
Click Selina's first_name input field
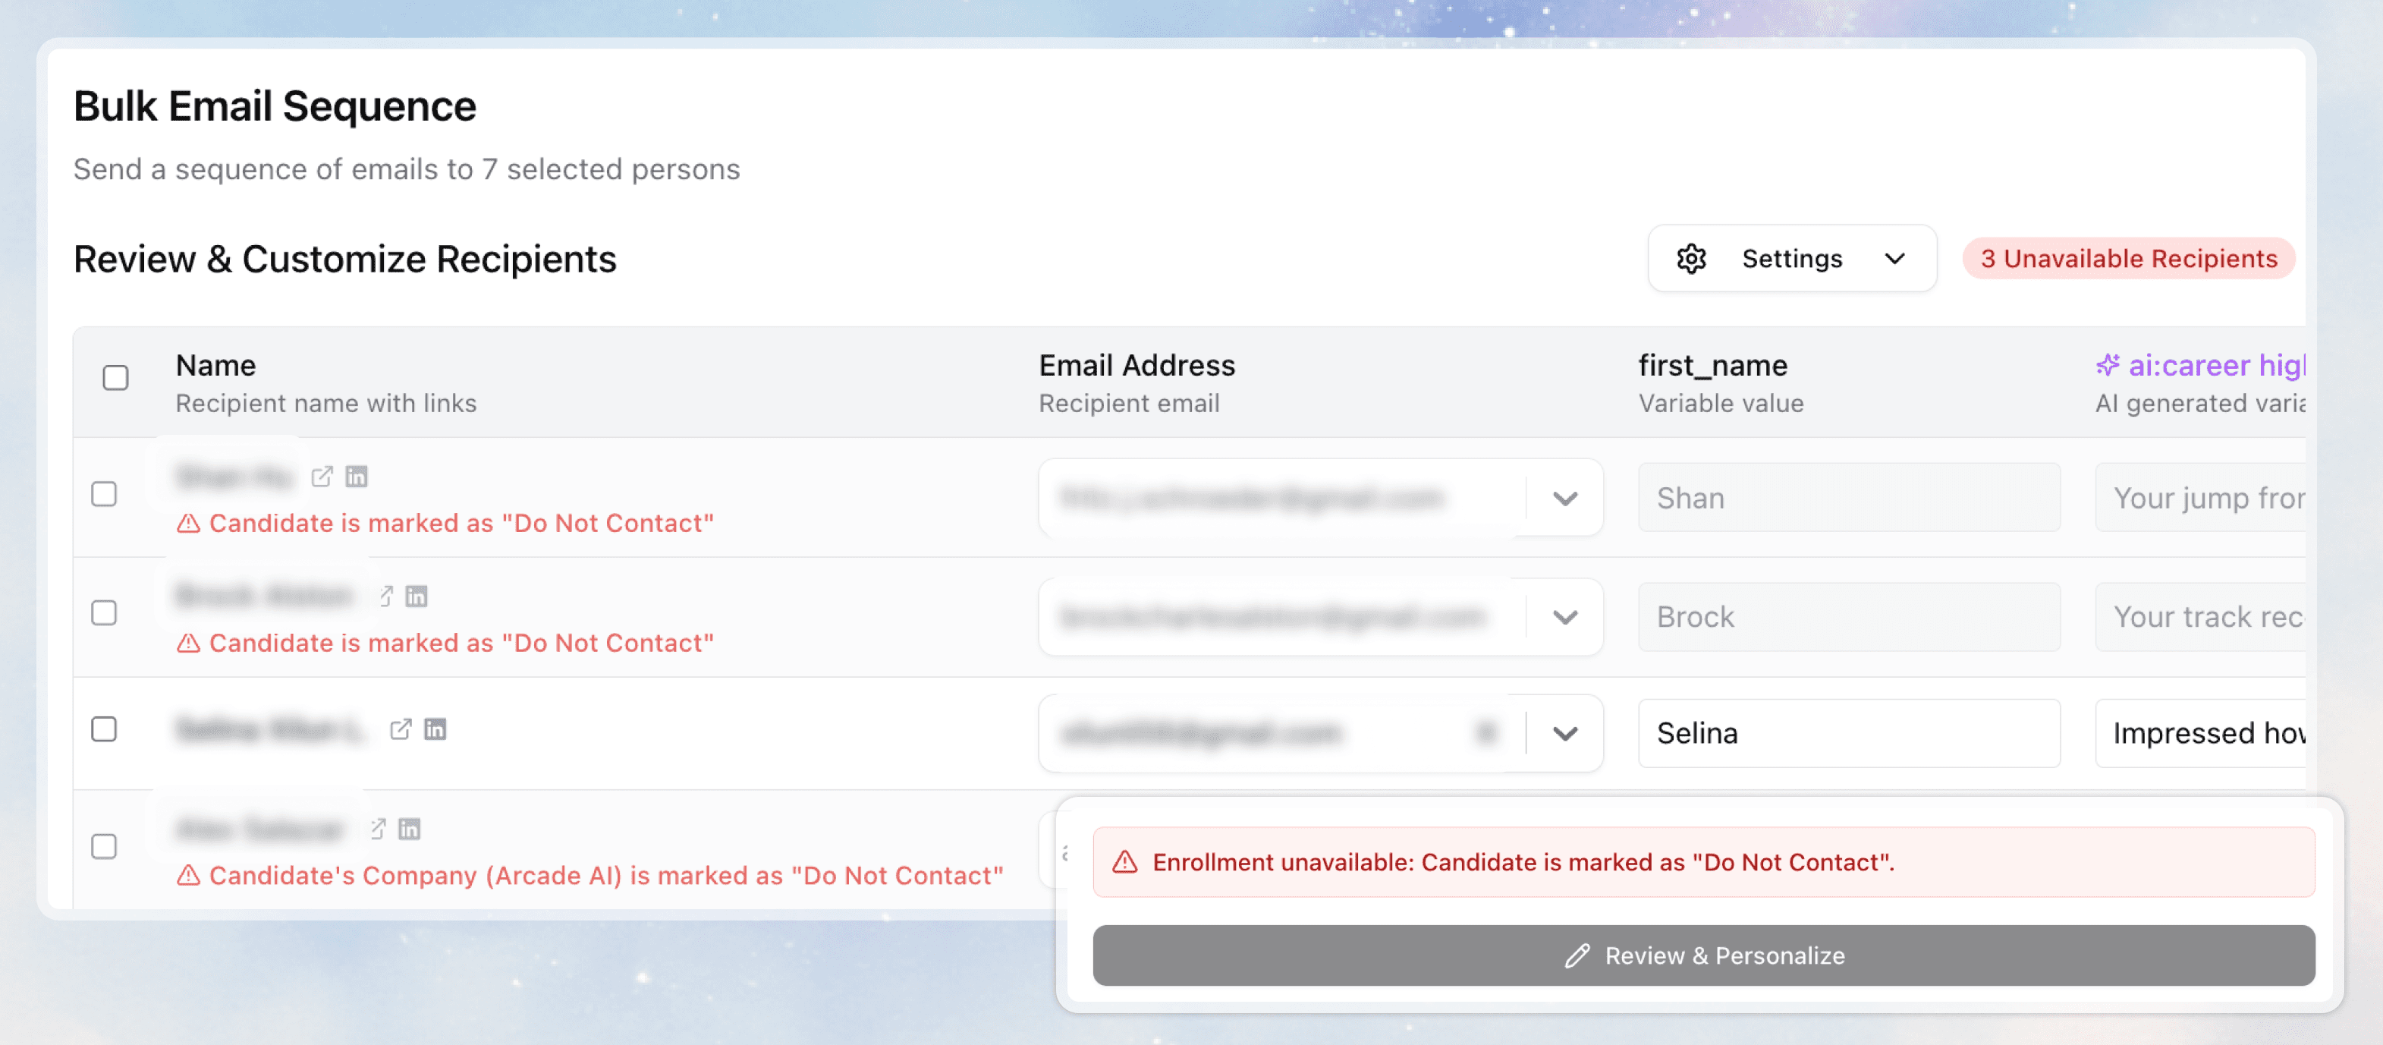[1847, 733]
